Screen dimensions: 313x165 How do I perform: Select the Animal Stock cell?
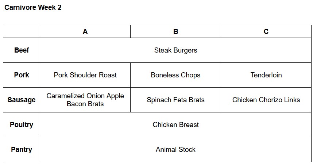176,149
